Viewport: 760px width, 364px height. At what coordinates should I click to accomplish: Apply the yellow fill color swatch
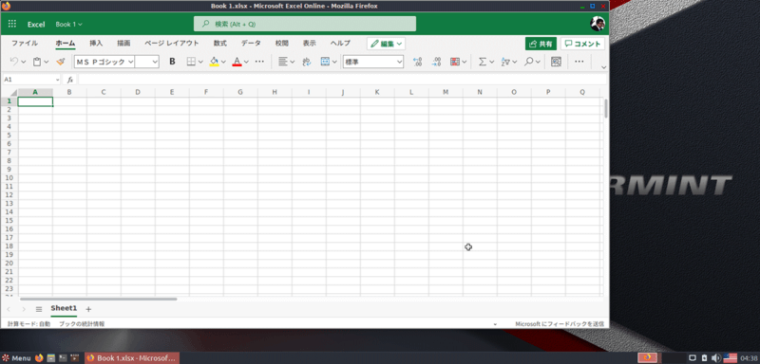tap(215, 62)
